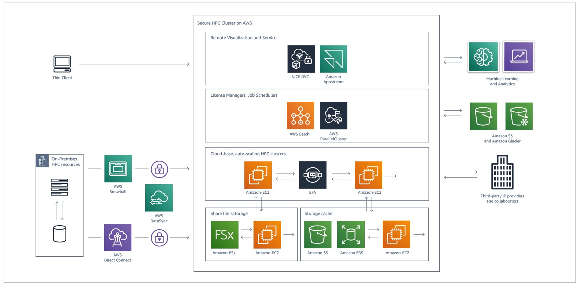Screen dimensions: 578x286
Task: Click the 'NICE DVC' label text
Action: 300,77
